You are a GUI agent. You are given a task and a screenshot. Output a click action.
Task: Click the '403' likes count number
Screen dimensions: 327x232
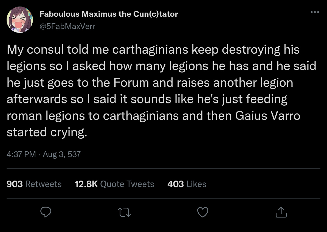pos(176,184)
